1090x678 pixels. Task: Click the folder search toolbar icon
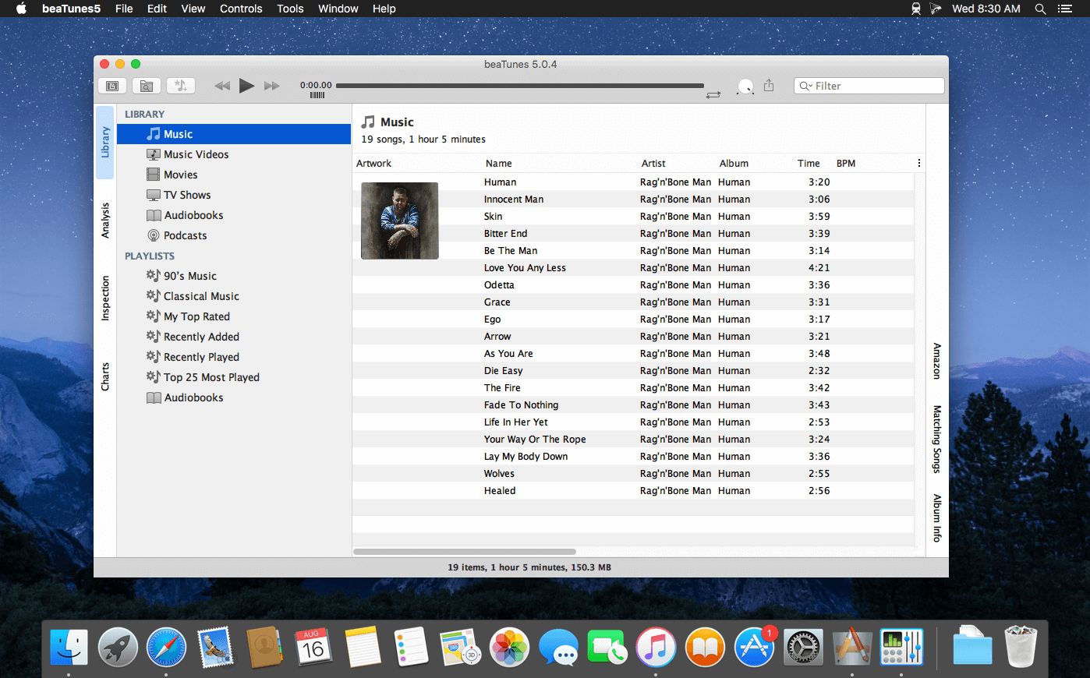click(x=147, y=86)
